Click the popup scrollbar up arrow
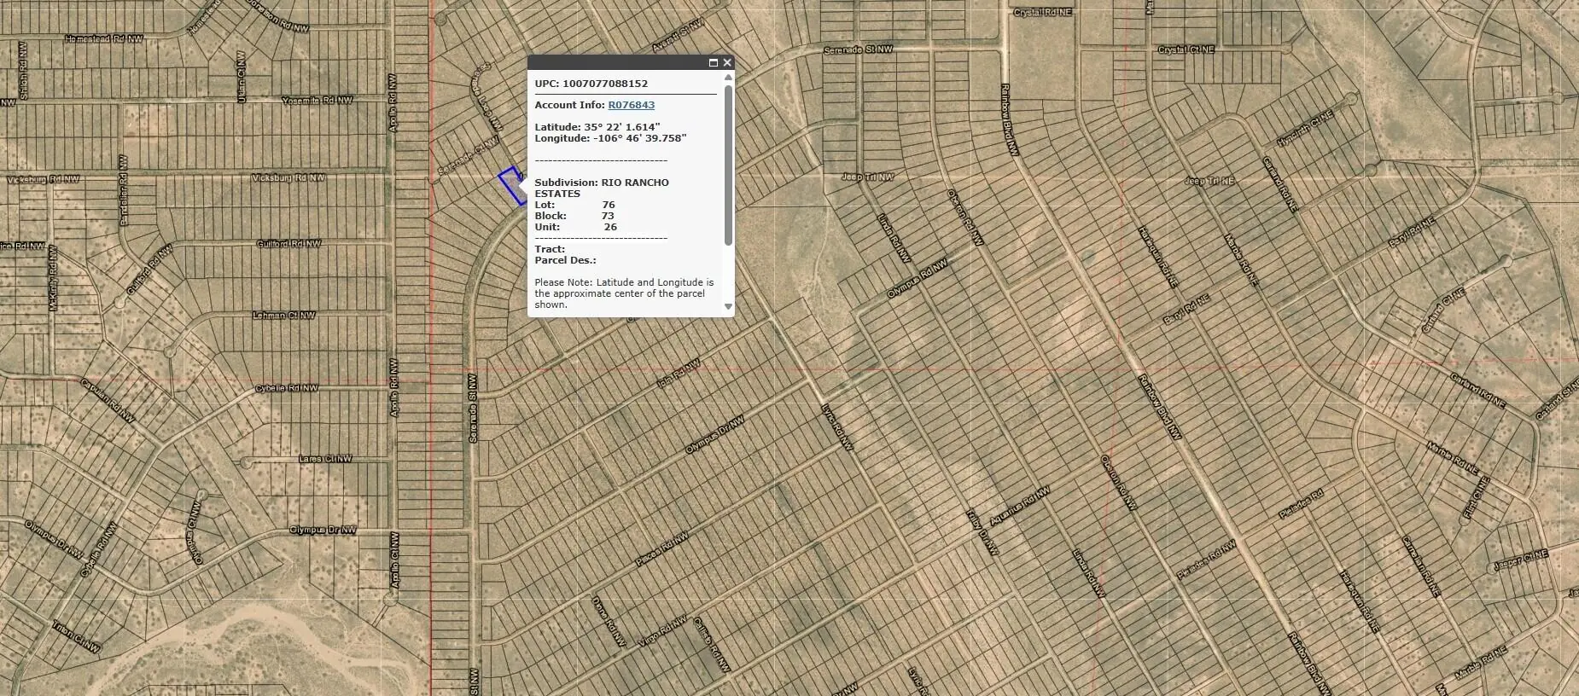 [x=728, y=78]
